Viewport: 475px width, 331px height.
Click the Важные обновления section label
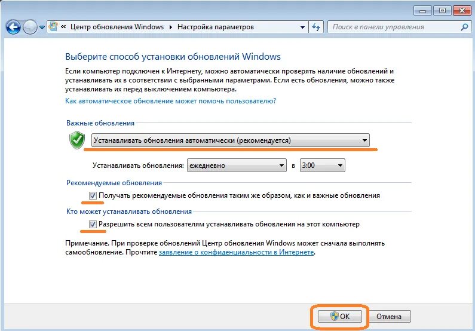100,123
